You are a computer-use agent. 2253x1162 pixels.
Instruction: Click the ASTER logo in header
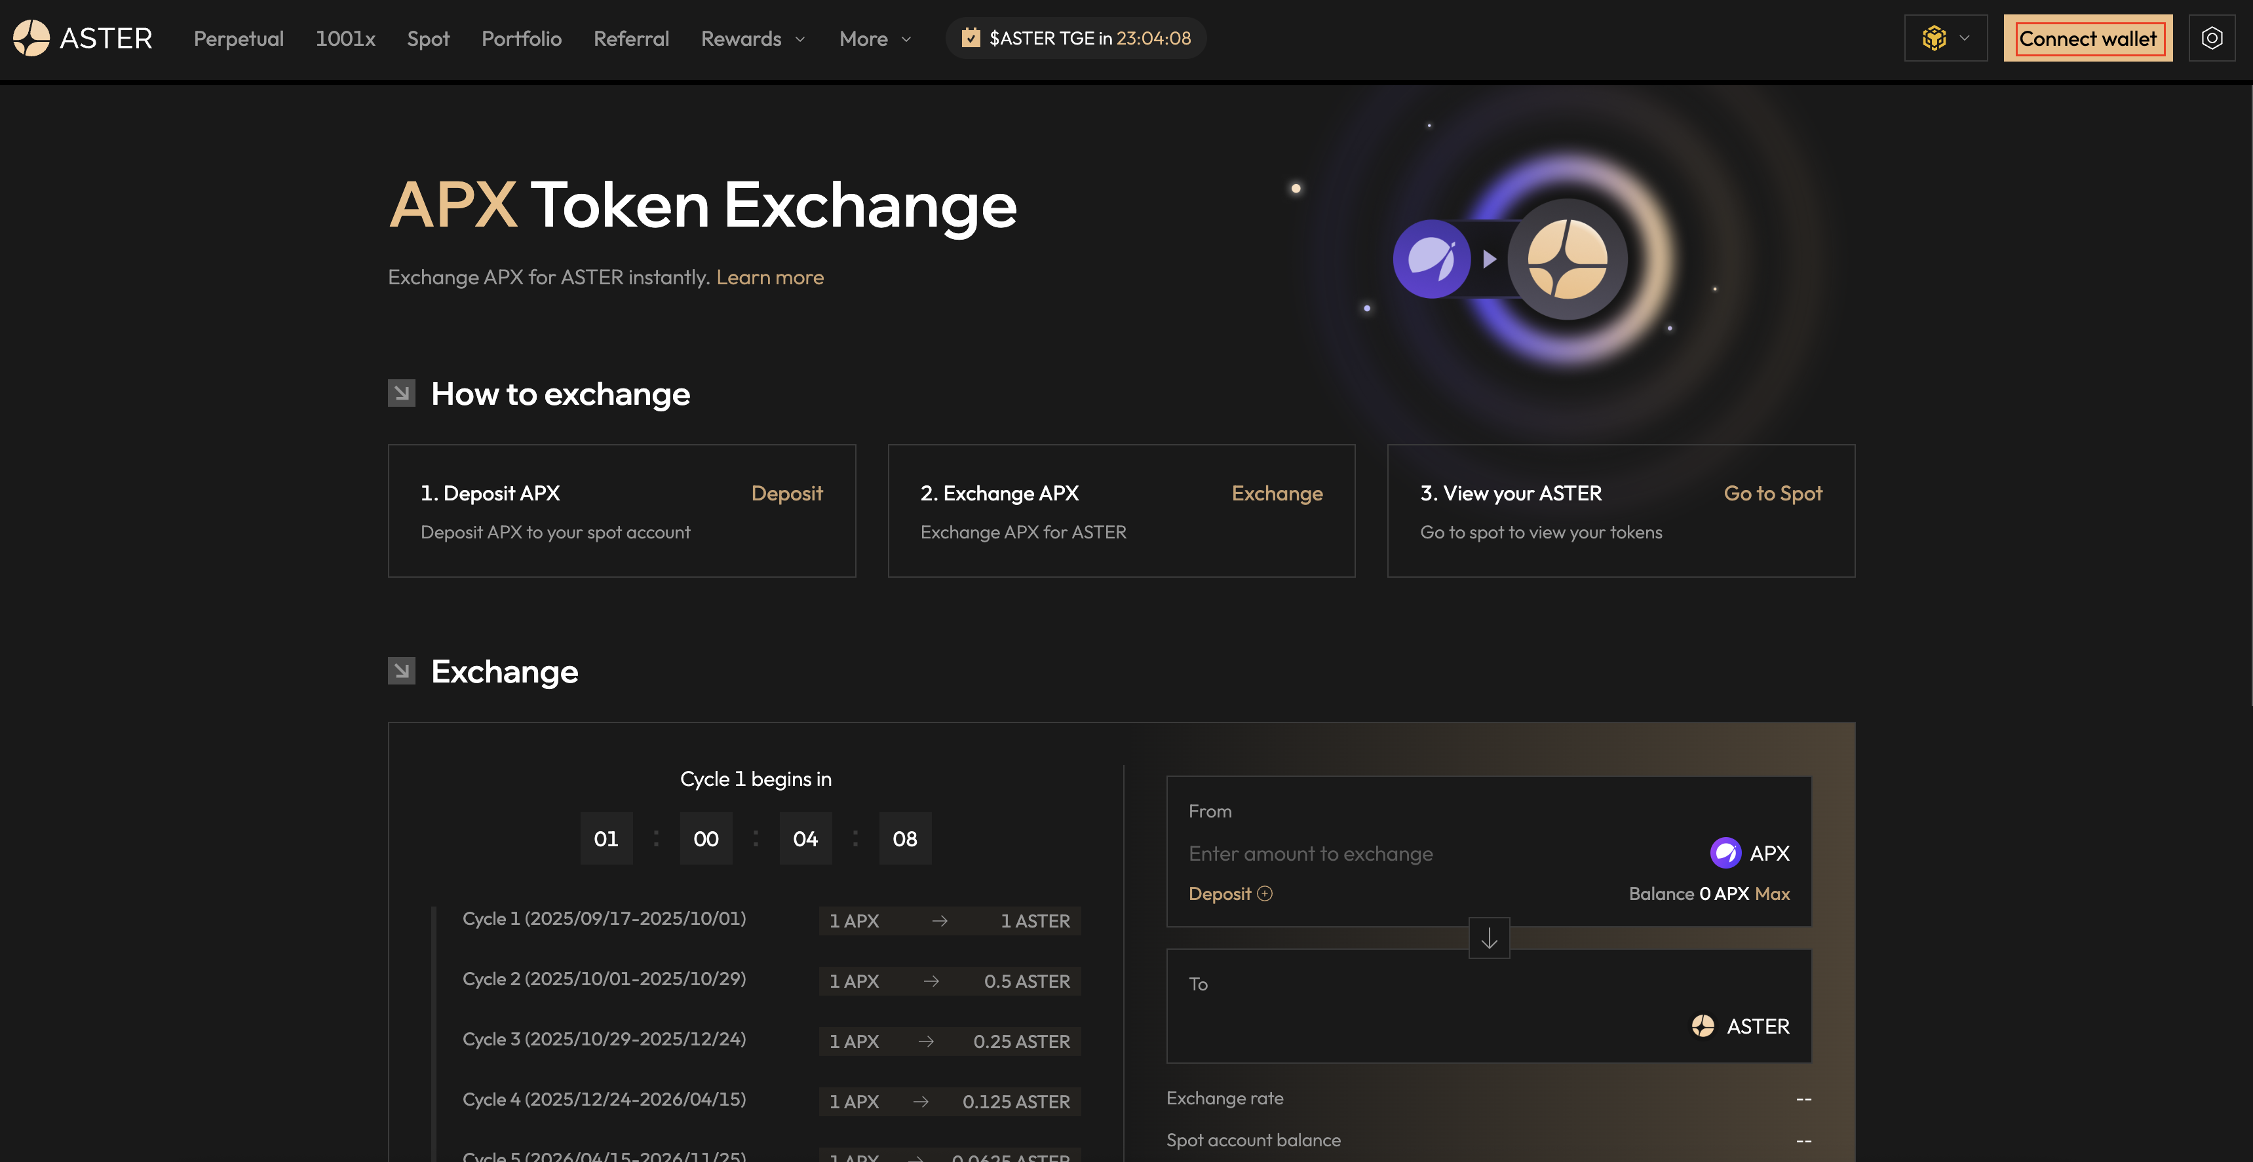pyautogui.click(x=82, y=39)
